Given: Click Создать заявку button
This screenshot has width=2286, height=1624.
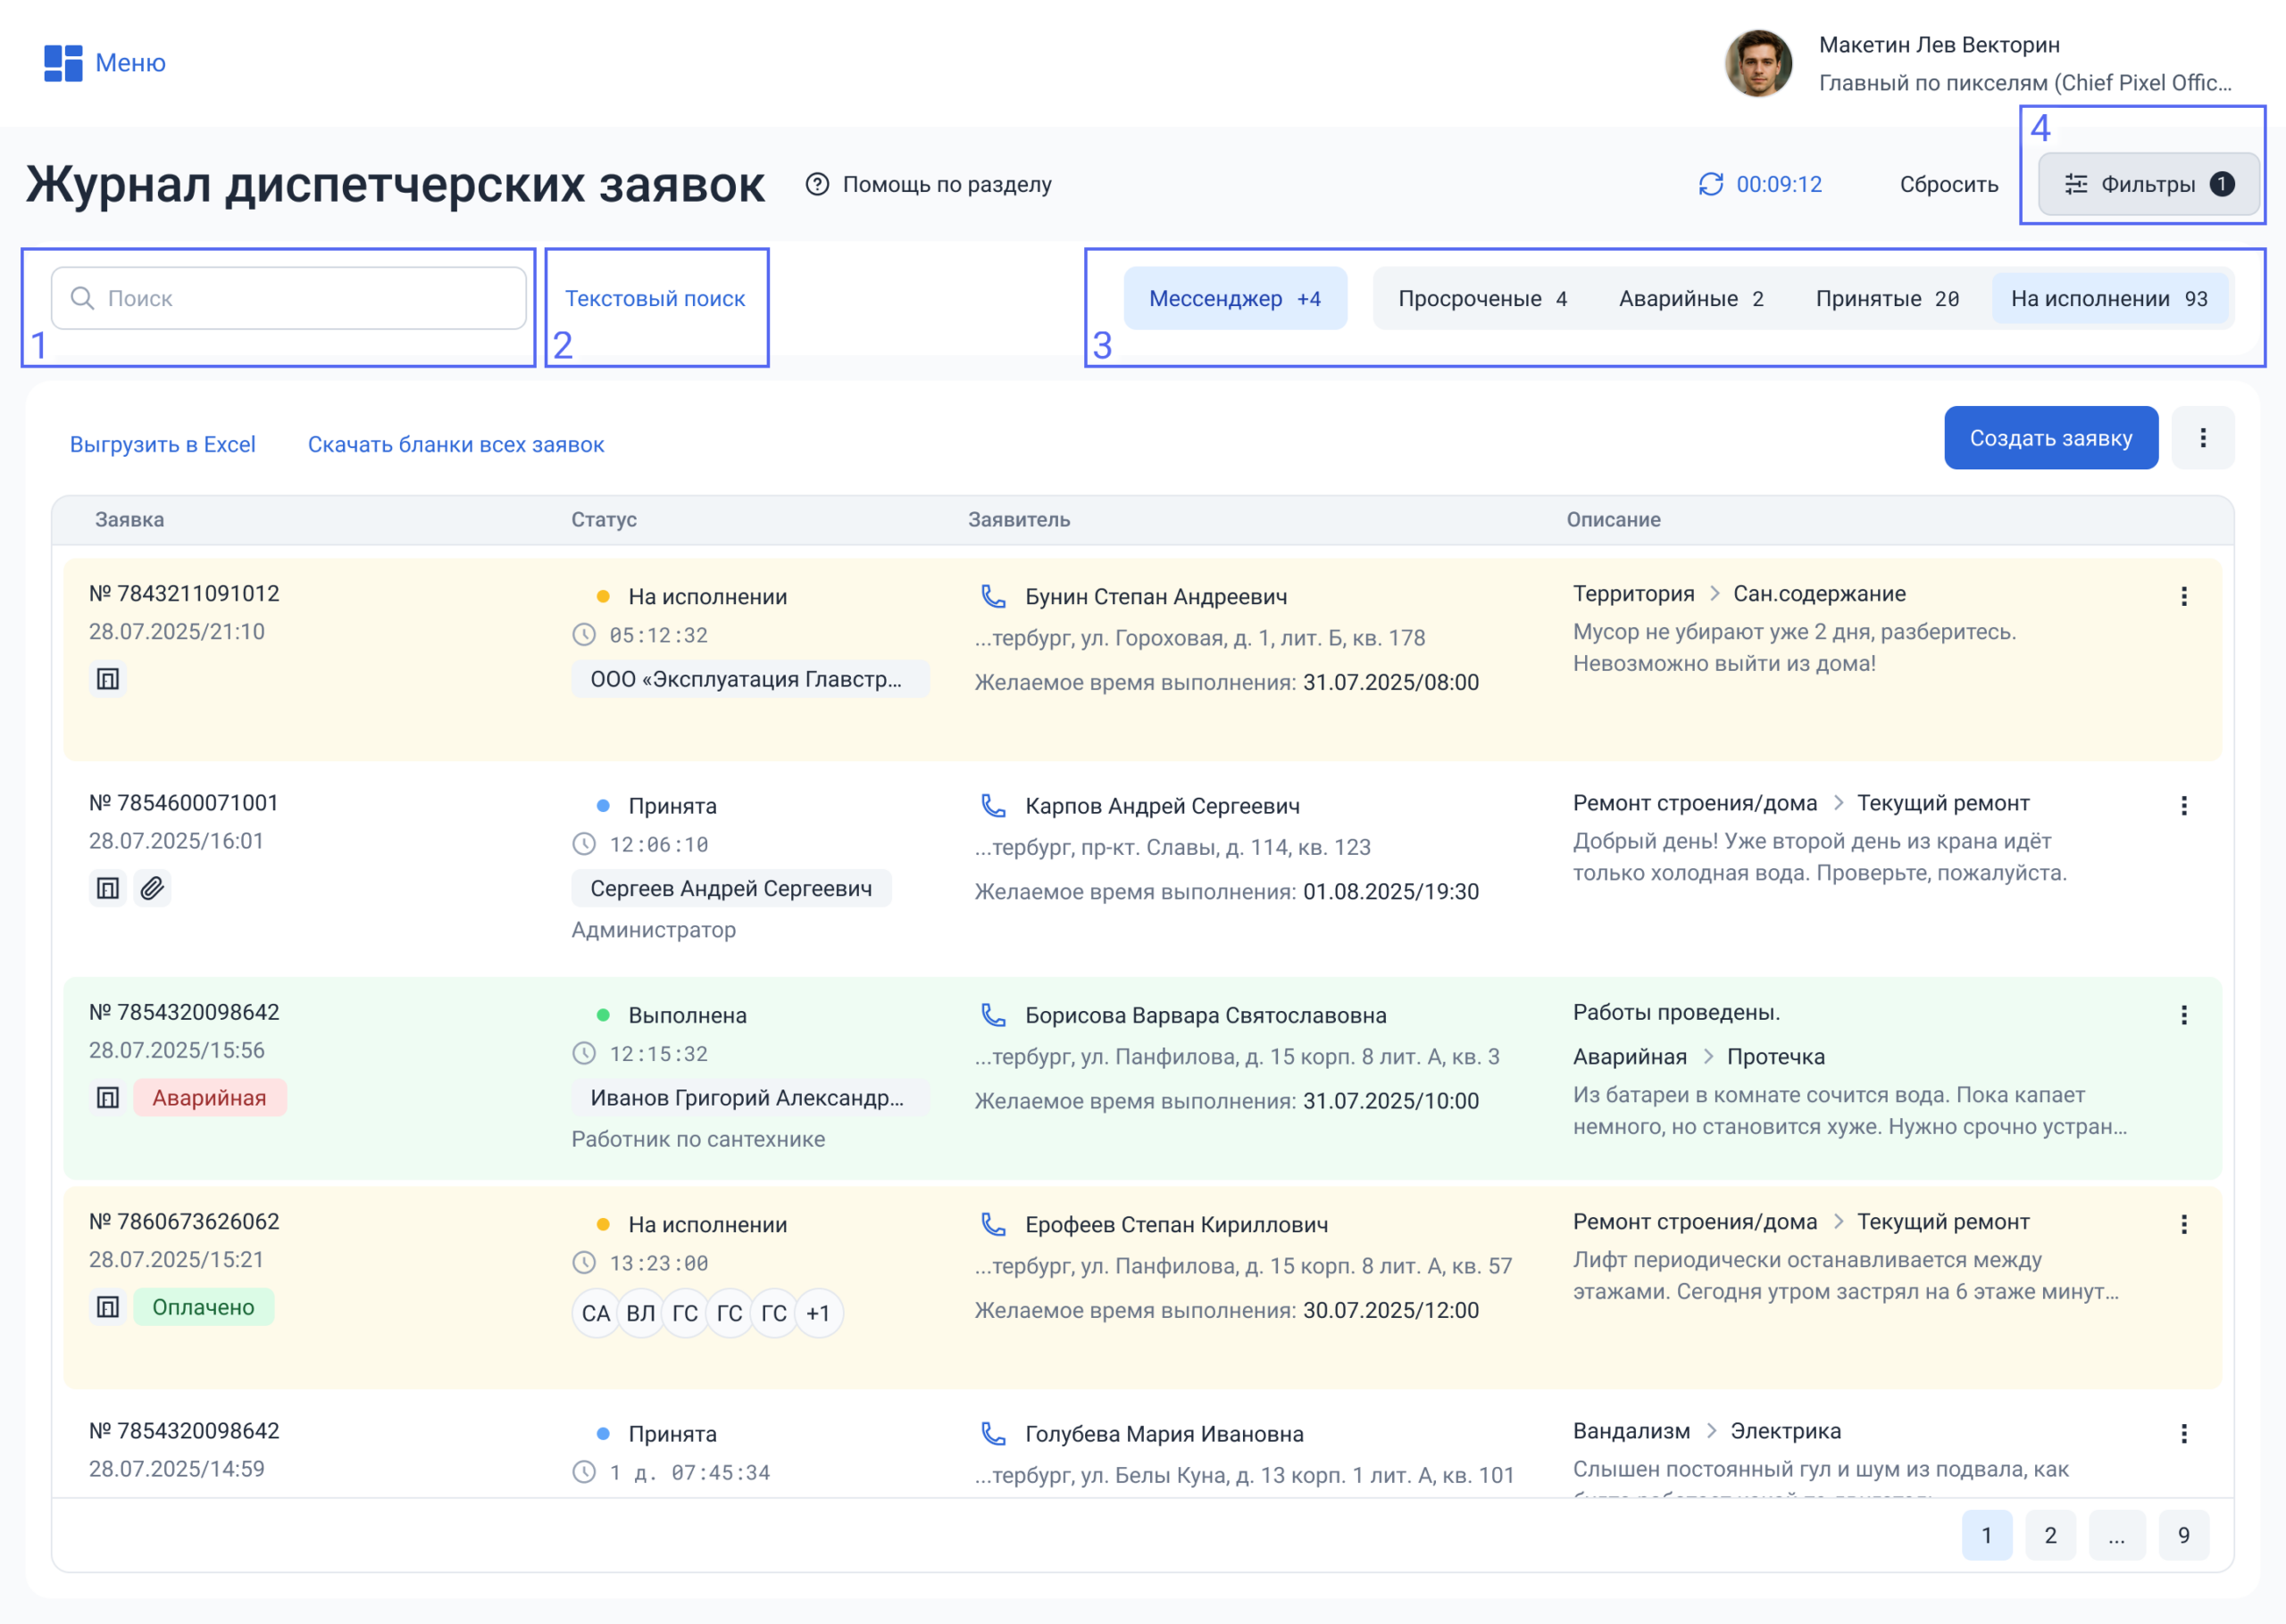Looking at the screenshot, I should click(2050, 438).
